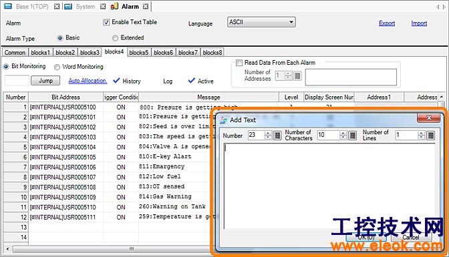Click Cancel in Add Text dialog
Image resolution: width=449 pixels, height=257 pixels.
coord(411,237)
